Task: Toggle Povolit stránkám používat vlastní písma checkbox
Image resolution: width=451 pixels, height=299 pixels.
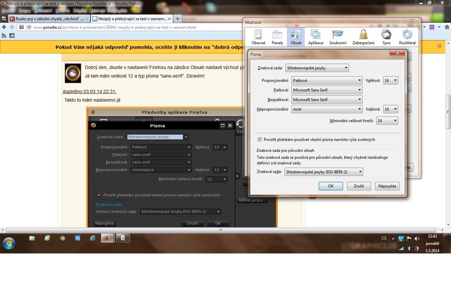Action: point(260,140)
